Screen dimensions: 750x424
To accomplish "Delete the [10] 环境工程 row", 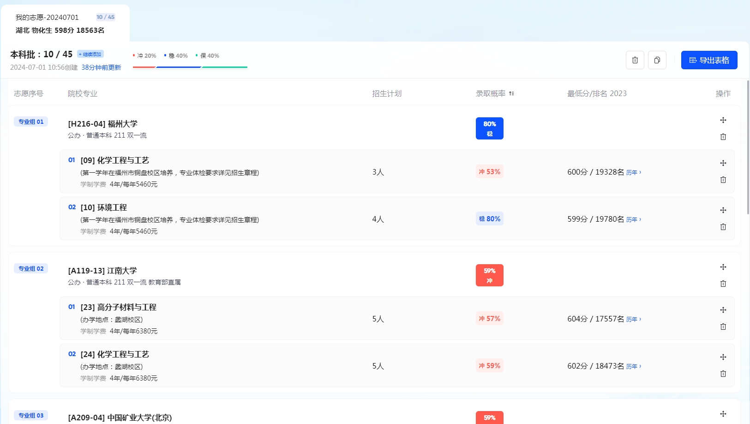I will click(x=723, y=227).
